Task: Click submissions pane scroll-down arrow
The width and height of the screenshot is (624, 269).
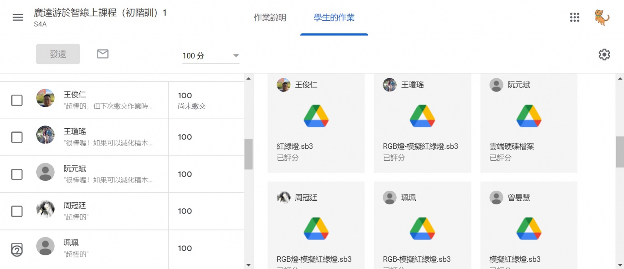Action: coord(620,265)
